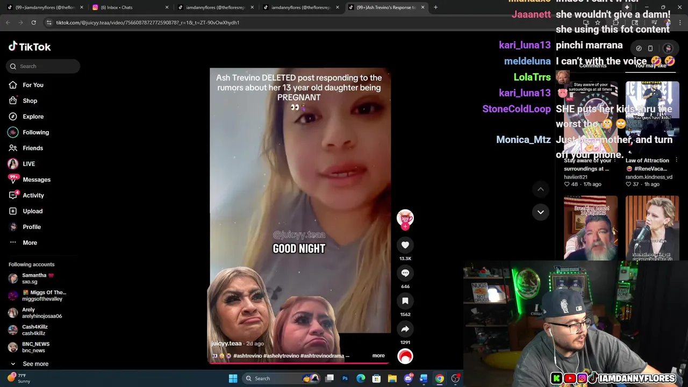Open 'Stay aware of your surroundings' thumbnail

point(591,118)
